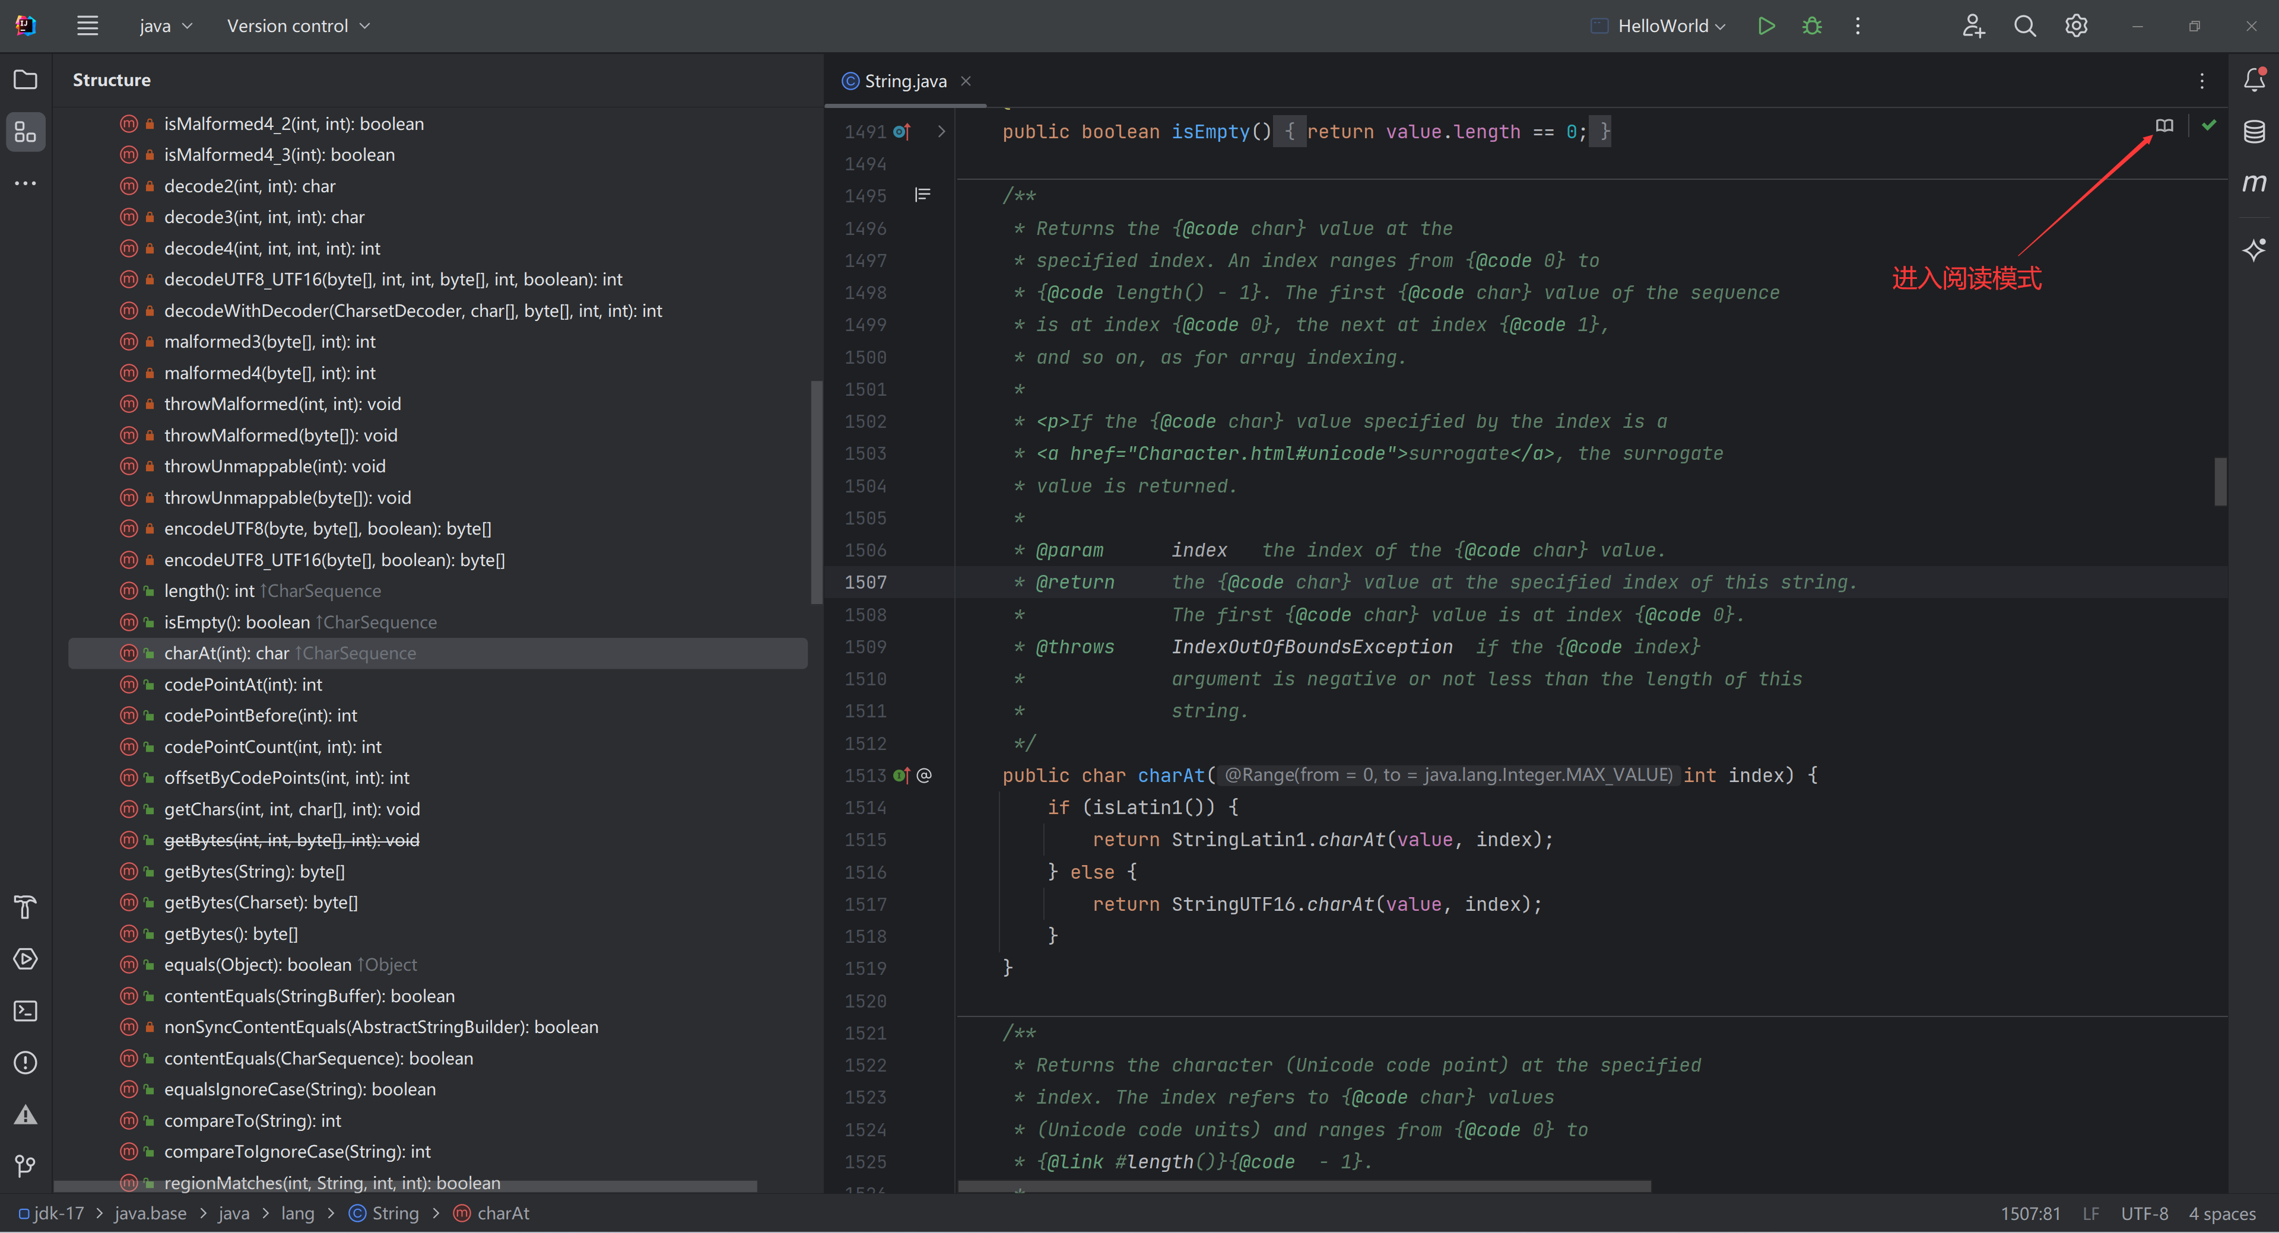This screenshot has height=1233, width=2279.
Task: Open the Git version control tool window
Action: point(26,1166)
